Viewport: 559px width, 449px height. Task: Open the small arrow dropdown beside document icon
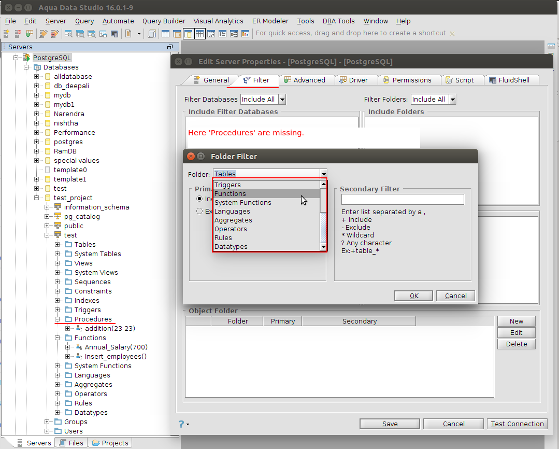139,34
